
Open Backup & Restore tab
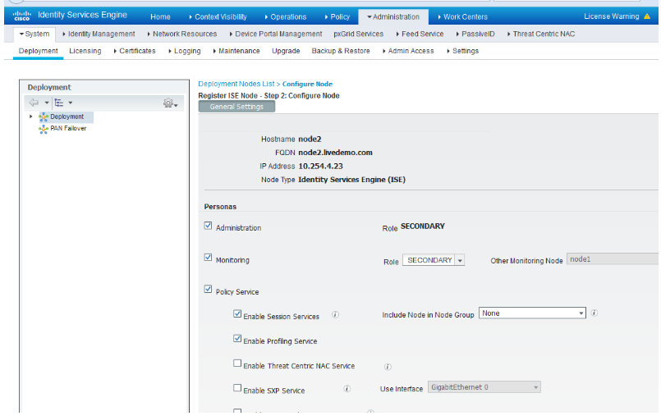(x=341, y=51)
